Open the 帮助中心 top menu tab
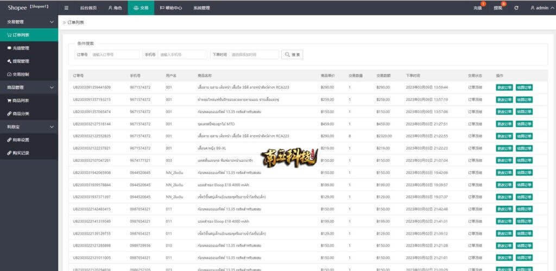The height and width of the screenshot is (271, 556). pyautogui.click(x=170, y=8)
